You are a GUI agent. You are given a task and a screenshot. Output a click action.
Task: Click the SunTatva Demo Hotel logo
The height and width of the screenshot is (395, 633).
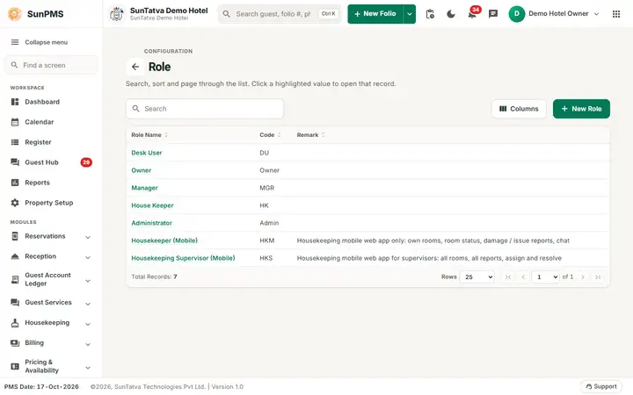pyautogui.click(x=117, y=14)
